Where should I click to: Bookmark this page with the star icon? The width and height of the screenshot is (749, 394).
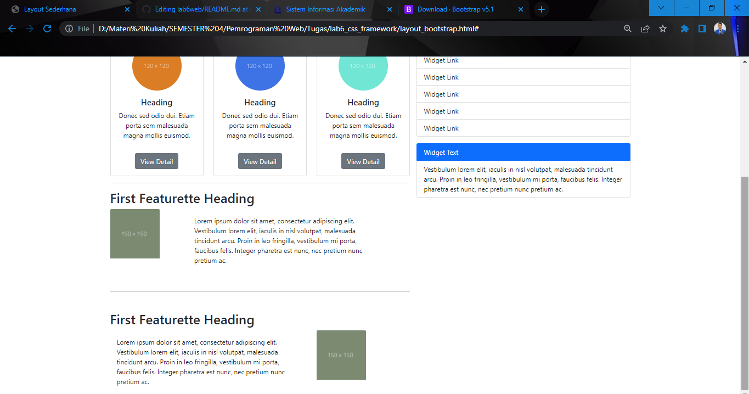pos(663,27)
